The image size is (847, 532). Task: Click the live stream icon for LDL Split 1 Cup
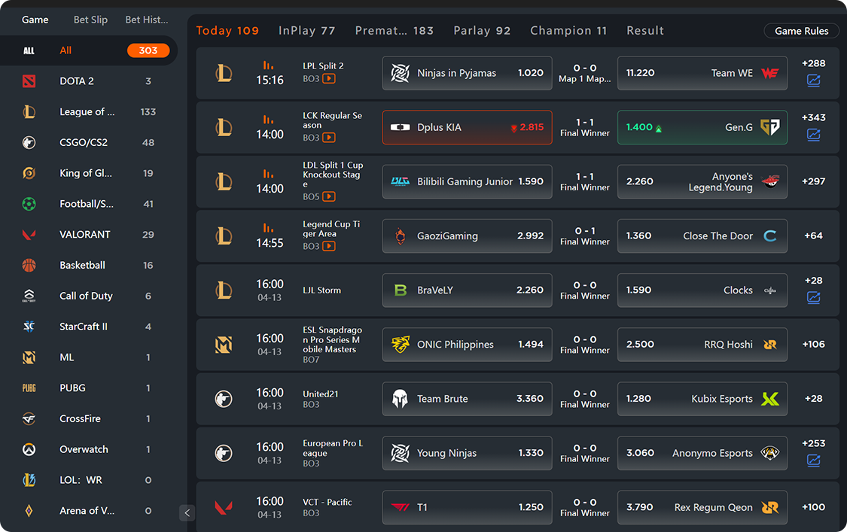(x=329, y=196)
